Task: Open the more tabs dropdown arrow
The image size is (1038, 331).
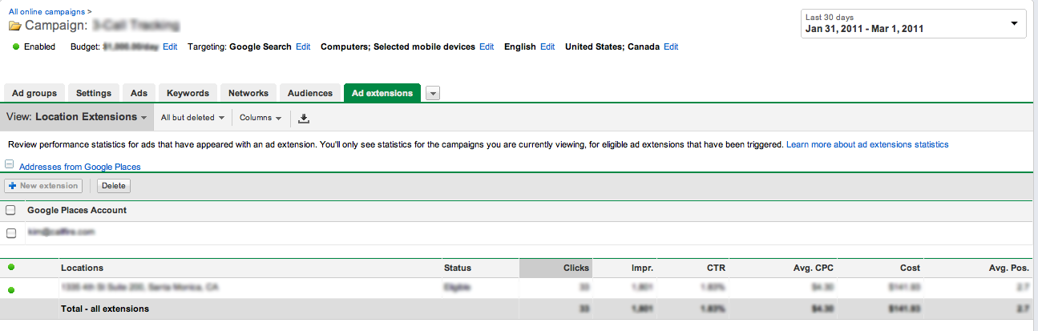Action: [x=433, y=93]
